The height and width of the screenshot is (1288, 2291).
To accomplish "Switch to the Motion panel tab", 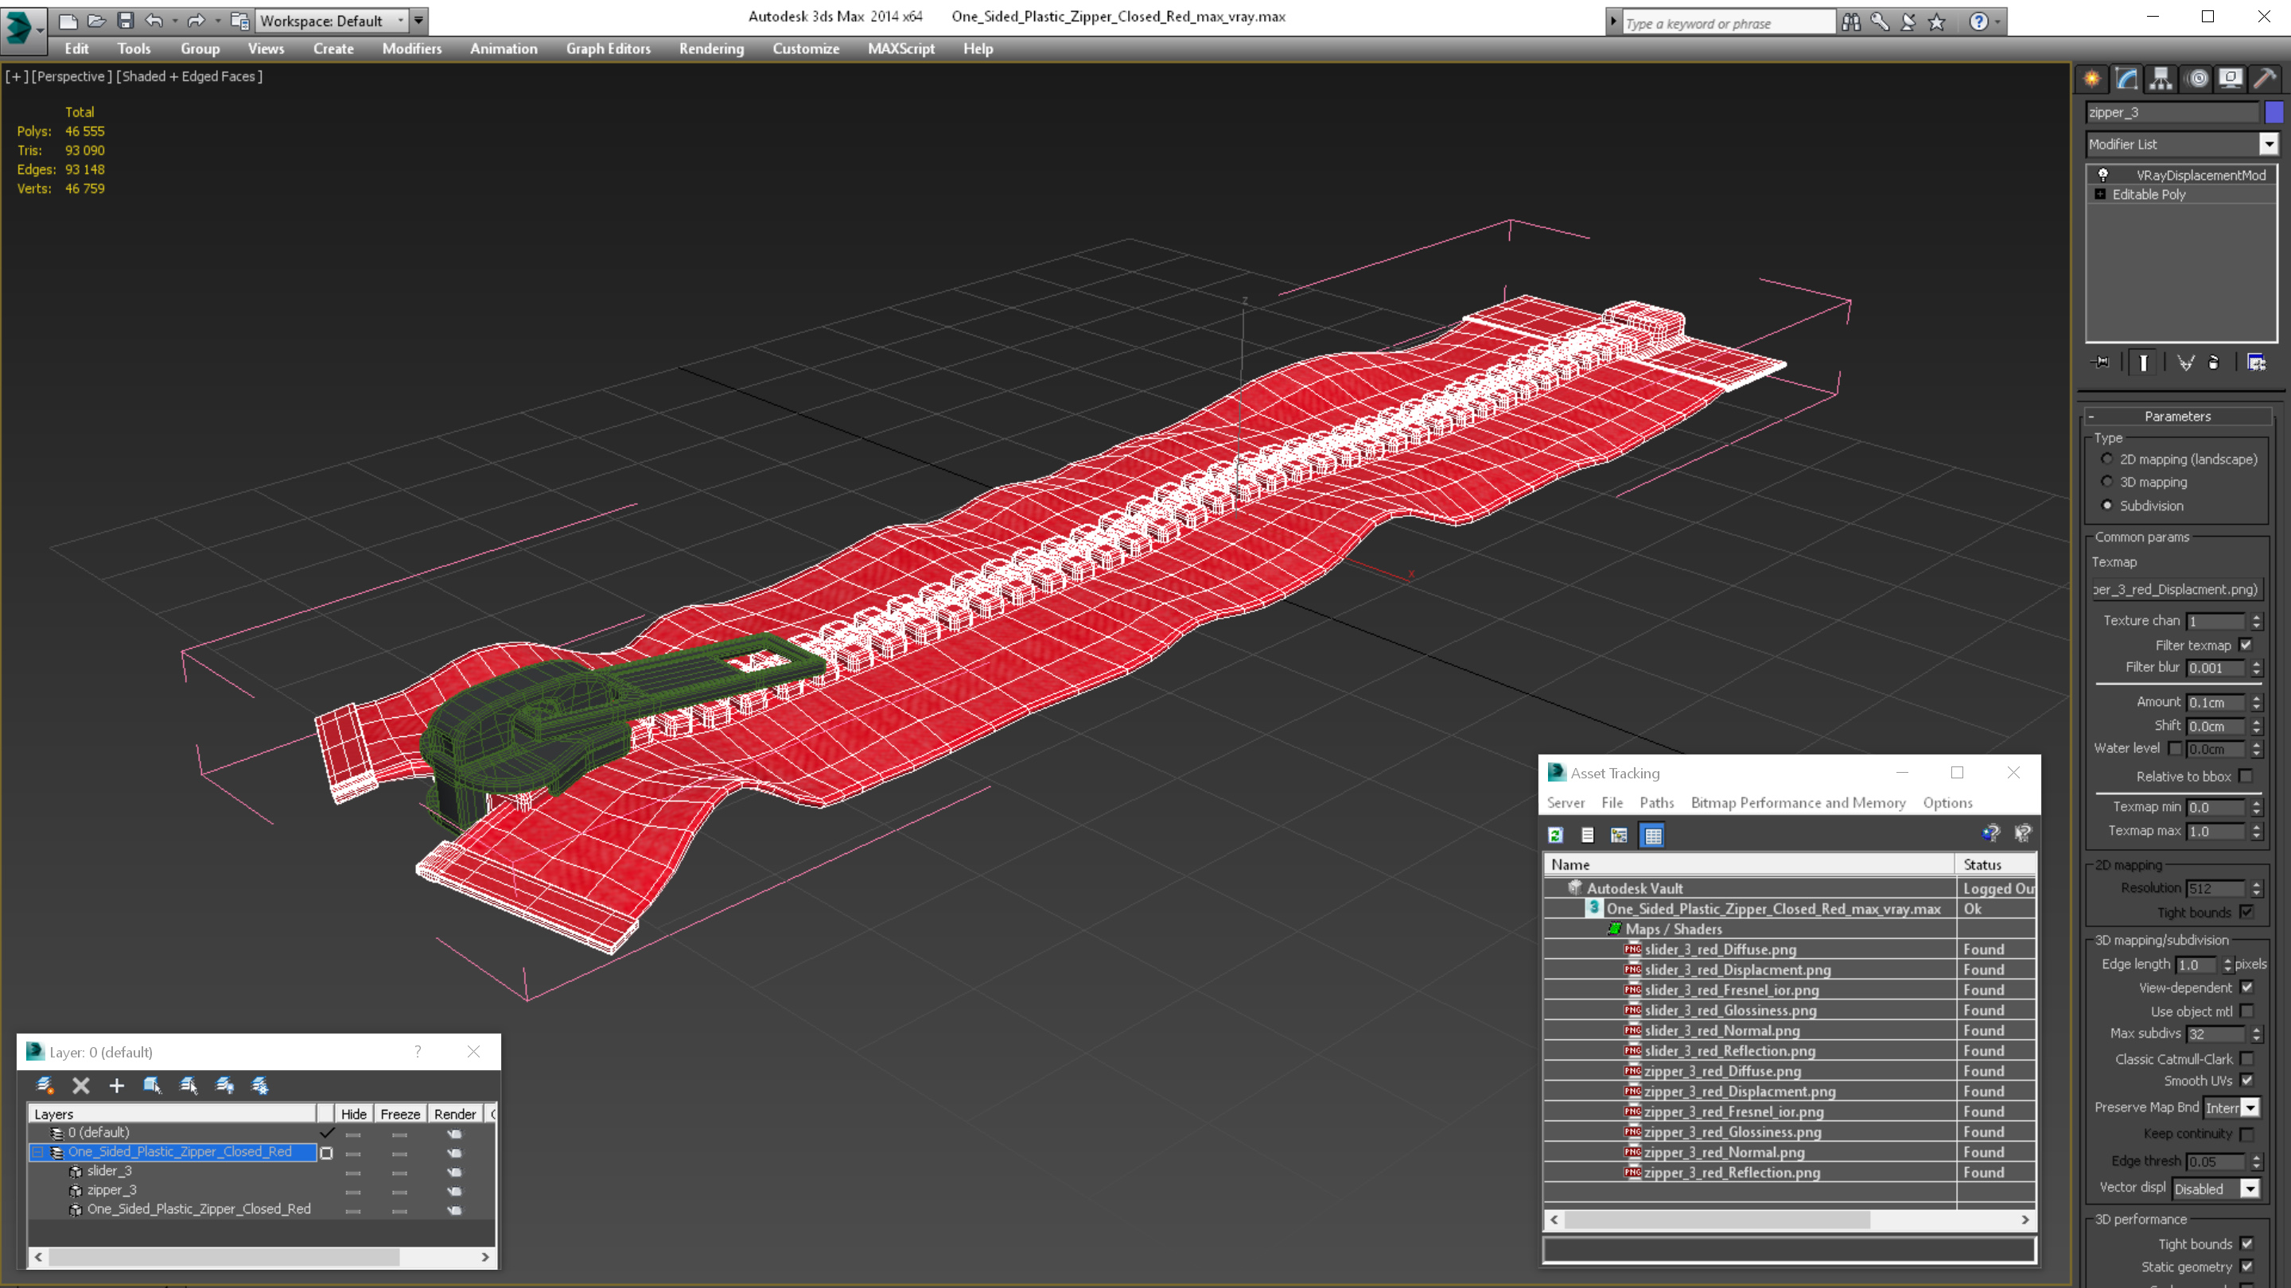I will 2196,80.
